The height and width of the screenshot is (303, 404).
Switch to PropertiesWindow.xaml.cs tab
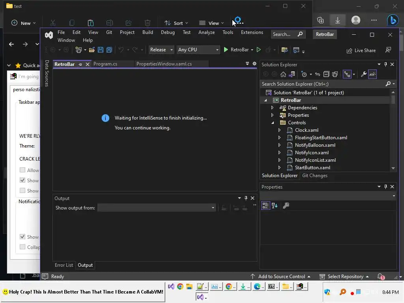(x=164, y=64)
